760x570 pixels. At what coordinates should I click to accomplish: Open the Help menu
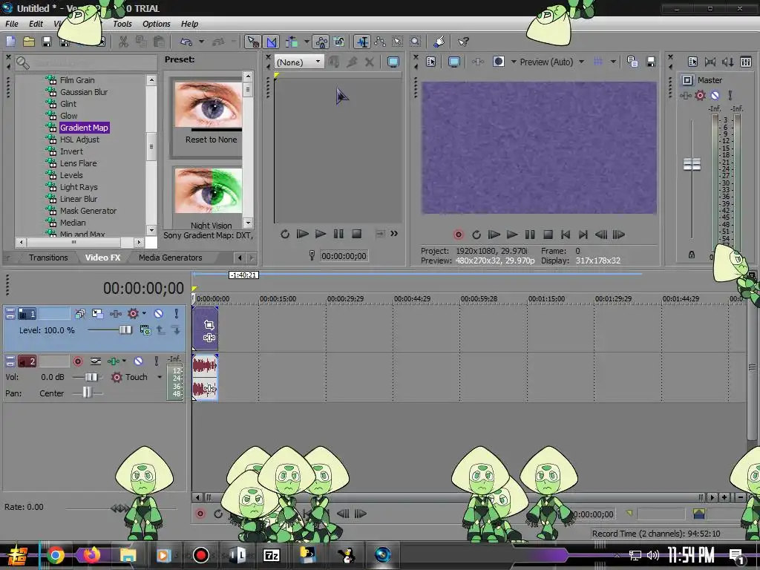[189, 24]
